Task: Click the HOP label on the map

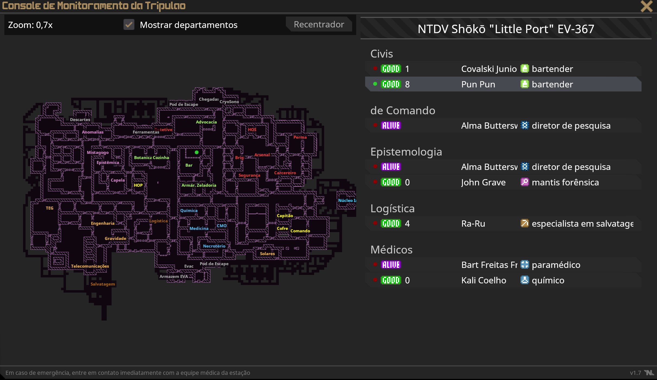Action: point(138,185)
